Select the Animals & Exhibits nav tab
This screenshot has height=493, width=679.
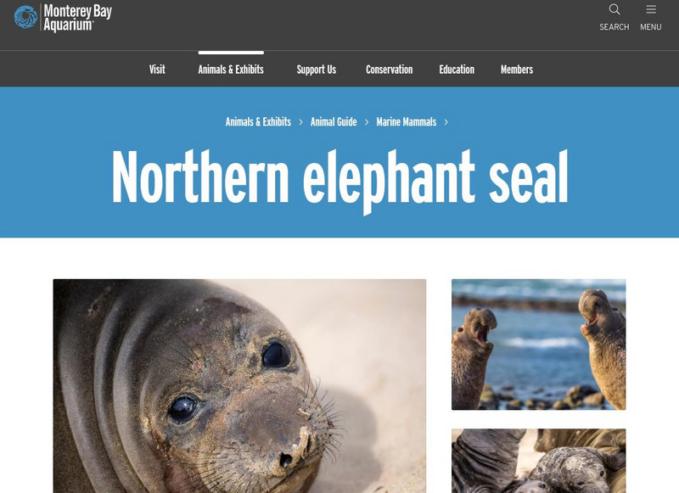pyautogui.click(x=231, y=70)
